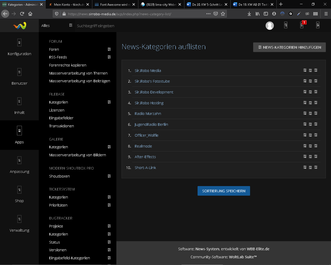Viewport: 331px width, 265px height.
Task: Click the add icon next to Projekte
Action: click(x=109, y=226)
